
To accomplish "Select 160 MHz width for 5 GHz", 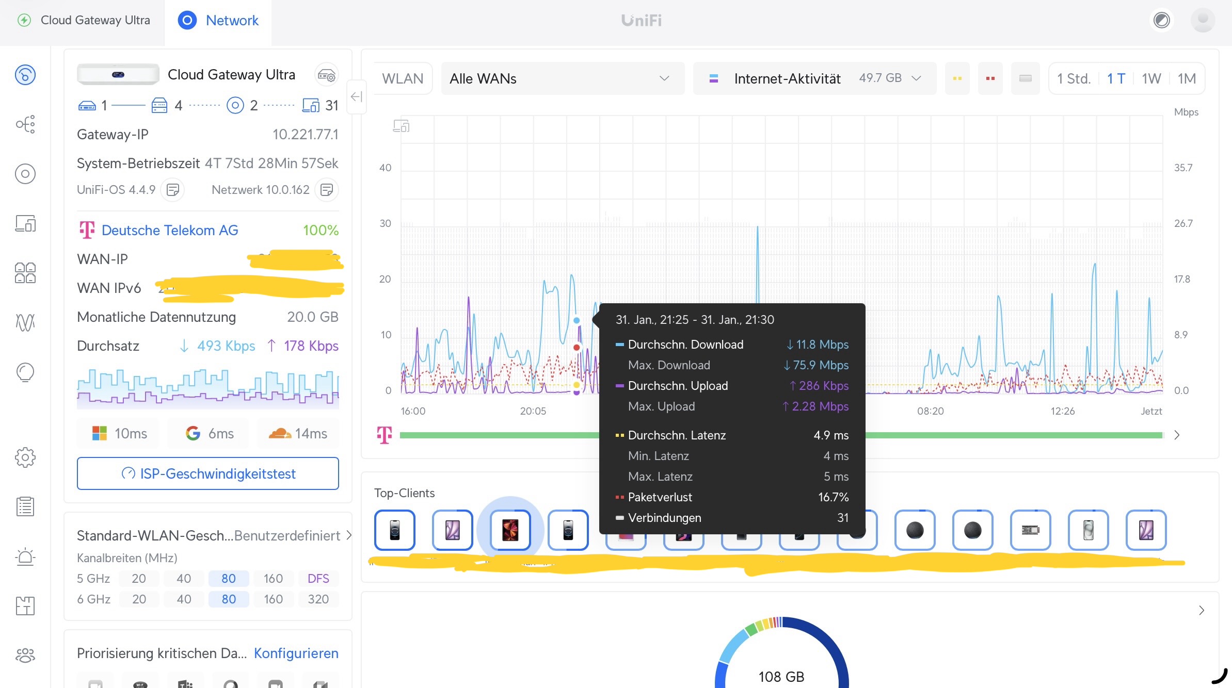I will (273, 579).
